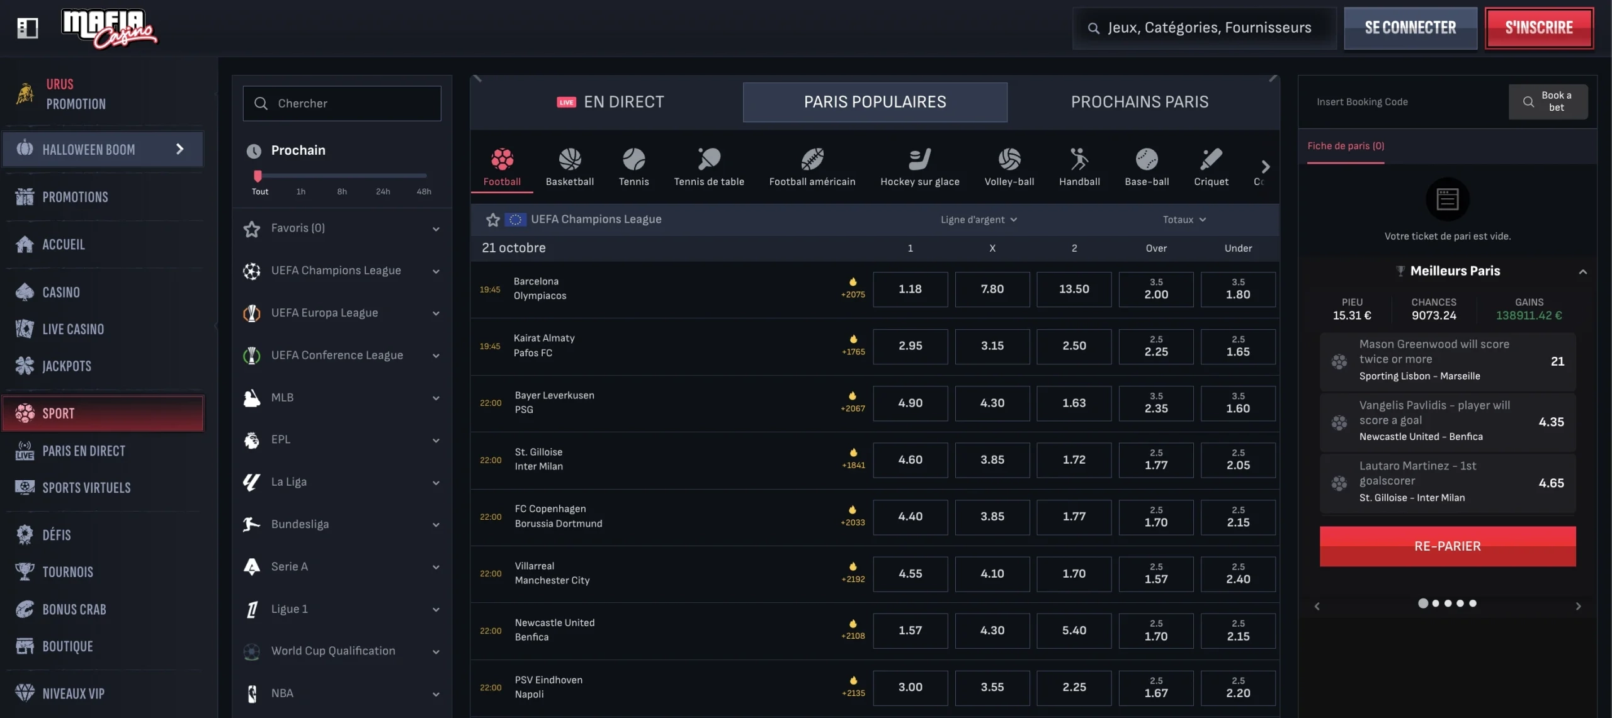The width and height of the screenshot is (1612, 718).
Task: Click the Live Casino sidebar icon
Action: [x=25, y=328]
